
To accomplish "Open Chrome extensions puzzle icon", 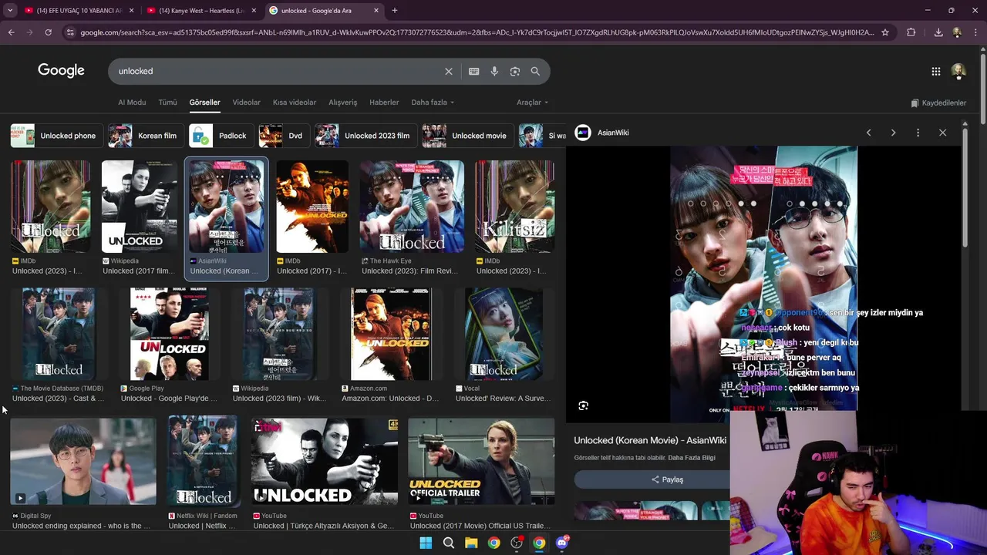I will [911, 32].
